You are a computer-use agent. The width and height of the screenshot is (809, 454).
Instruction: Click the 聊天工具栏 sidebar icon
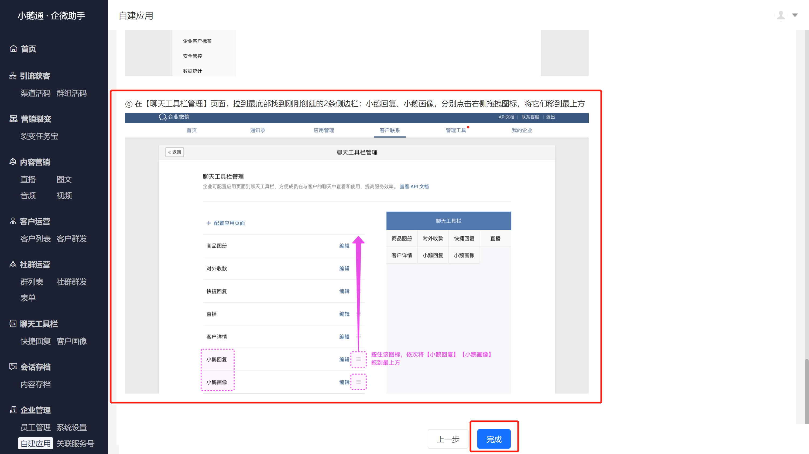click(x=13, y=324)
